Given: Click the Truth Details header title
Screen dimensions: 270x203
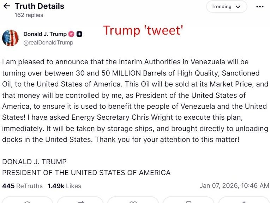Looking at the screenshot, I should [x=39, y=6].
